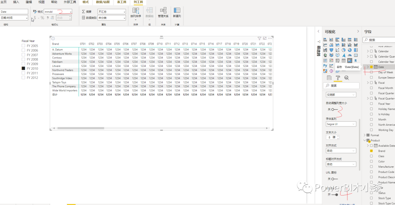395x205 pixels.
Task: Click the focus mode icon on matrix
Action: pos(264,38)
